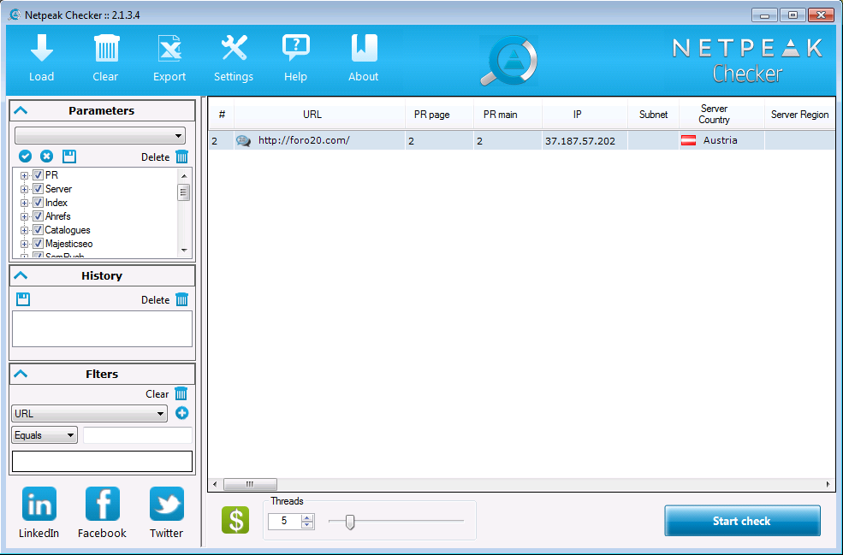Sort by the PR main column header
The height and width of the screenshot is (555, 843).
pyautogui.click(x=508, y=115)
